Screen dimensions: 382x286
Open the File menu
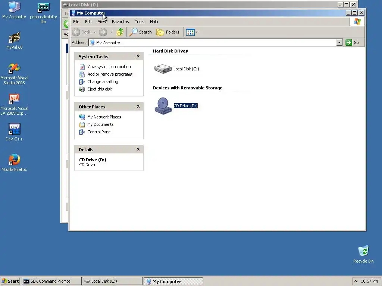click(76, 22)
